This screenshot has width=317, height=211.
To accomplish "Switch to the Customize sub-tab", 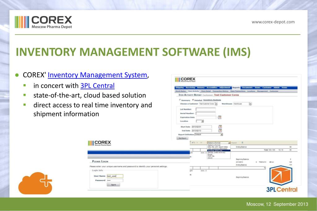I will click(x=274, y=91).
